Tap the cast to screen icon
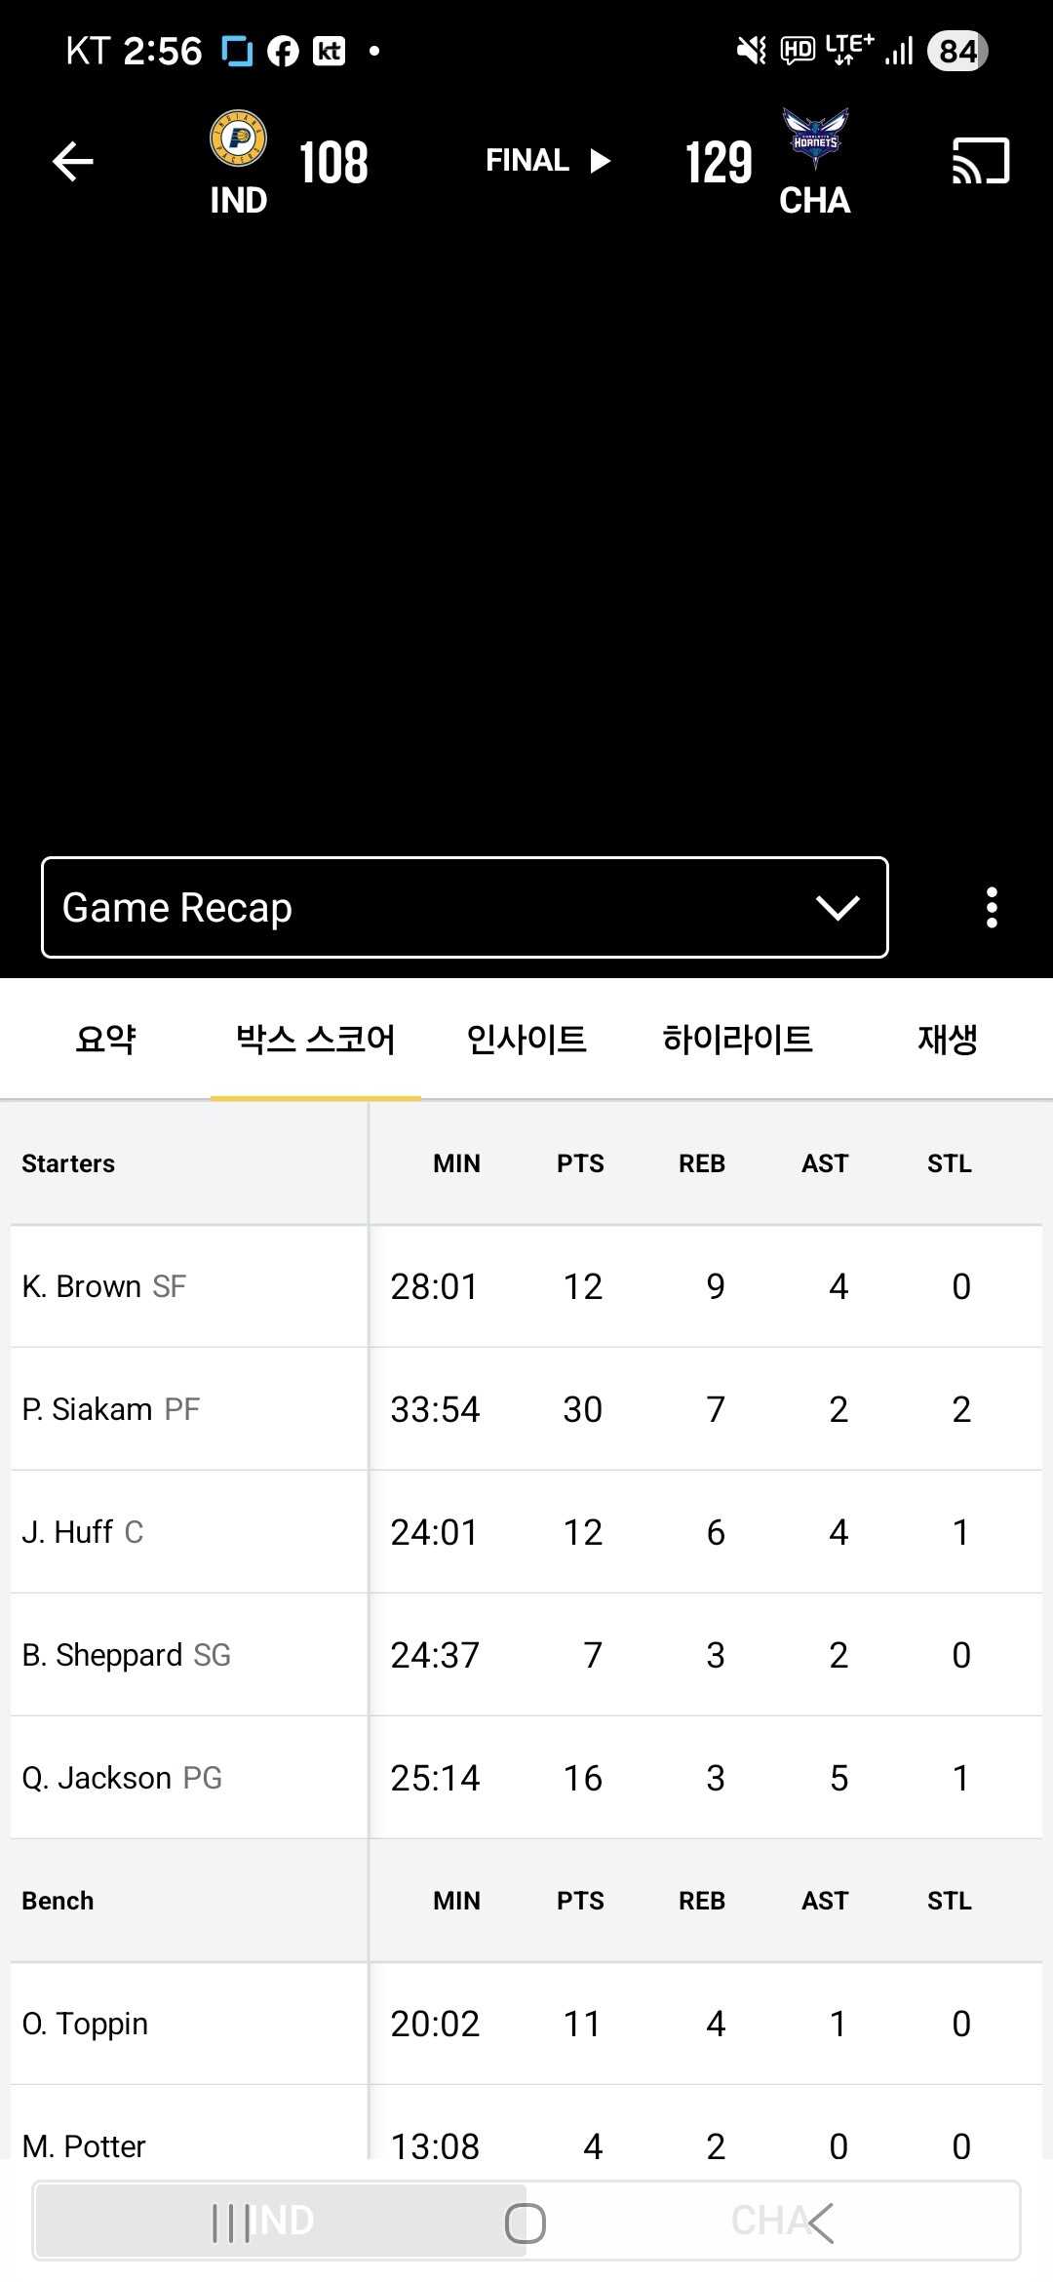 coord(980,162)
